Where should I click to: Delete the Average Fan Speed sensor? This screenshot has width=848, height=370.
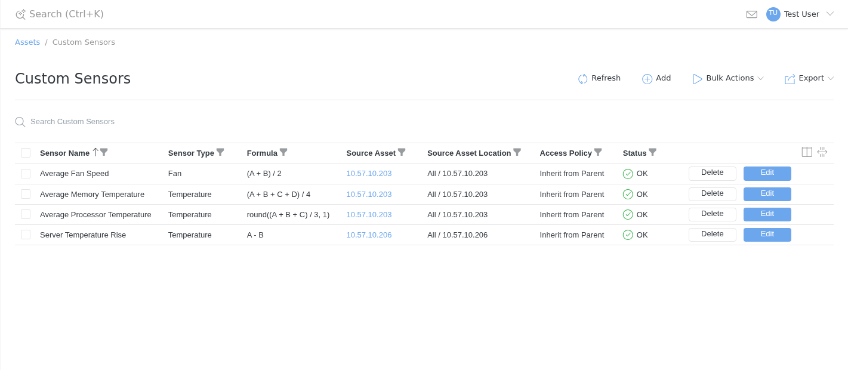pos(713,173)
